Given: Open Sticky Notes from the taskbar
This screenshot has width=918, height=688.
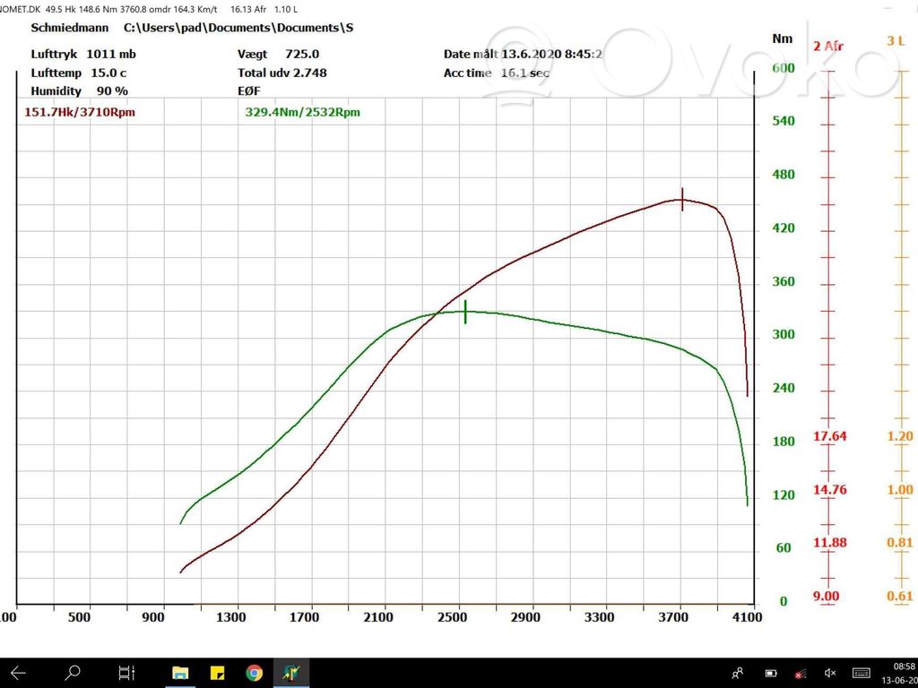Looking at the screenshot, I should tap(217, 673).
